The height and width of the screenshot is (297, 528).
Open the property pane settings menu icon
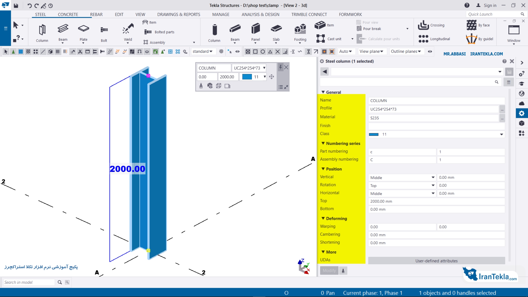coord(508,82)
